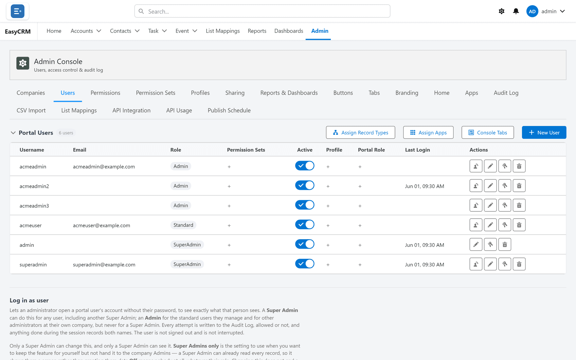Log in as acmeuser user icon
576x360 pixels.
click(x=476, y=225)
